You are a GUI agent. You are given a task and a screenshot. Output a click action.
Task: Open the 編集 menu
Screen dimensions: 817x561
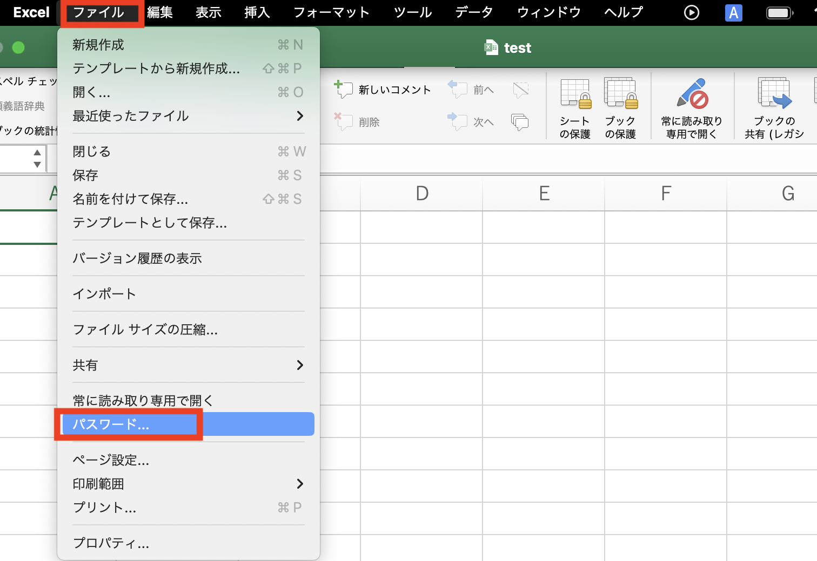coord(160,12)
